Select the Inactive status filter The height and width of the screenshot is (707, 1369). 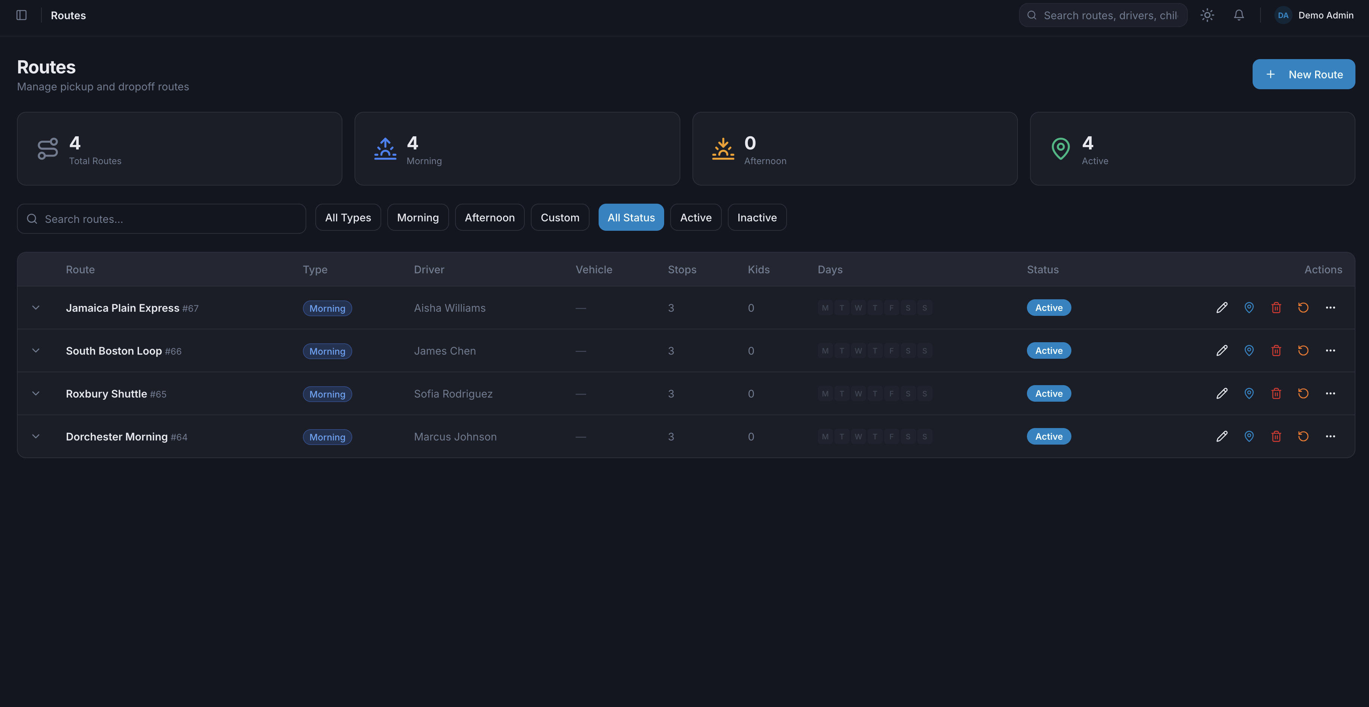pos(756,218)
